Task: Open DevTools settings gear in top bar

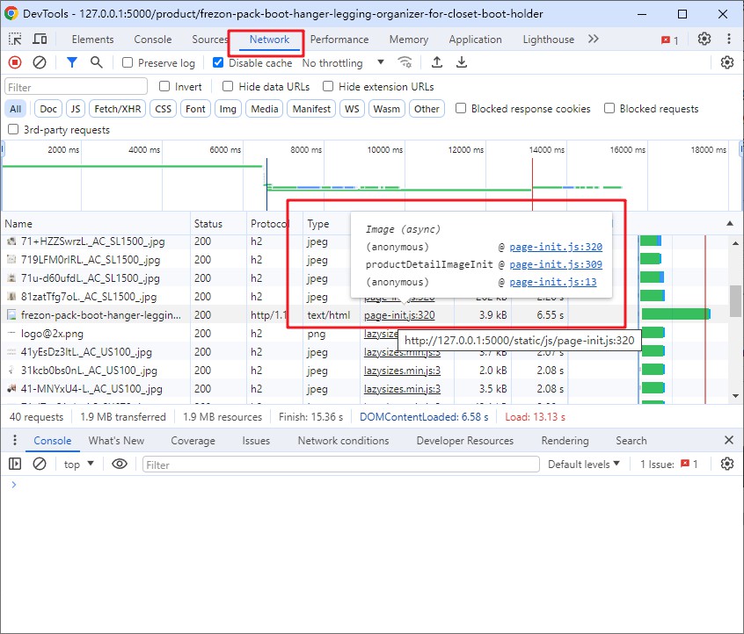Action: [704, 40]
